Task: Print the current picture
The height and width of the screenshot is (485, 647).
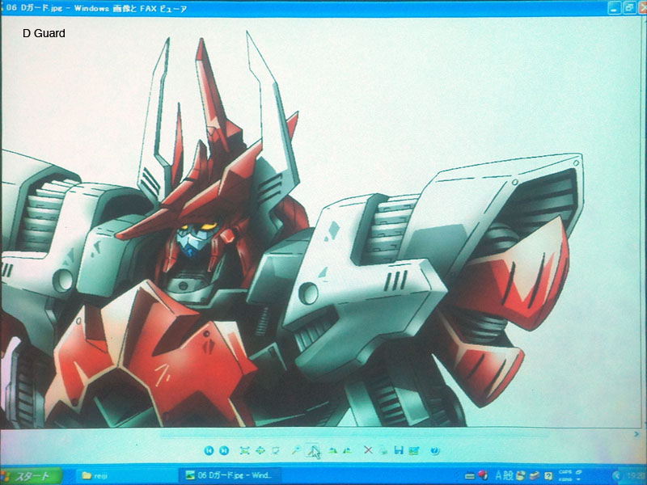Action: pyautogui.click(x=383, y=450)
